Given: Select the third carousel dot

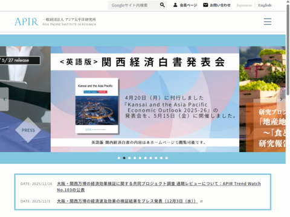Looking at the screenshot, I should tap(129, 158).
